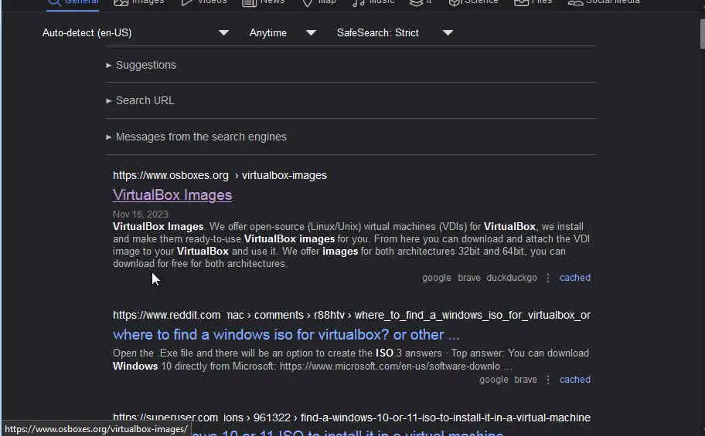Open the more options dots on VirtualBox Images result
This screenshot has height=436, width=705.
point(547,278)
